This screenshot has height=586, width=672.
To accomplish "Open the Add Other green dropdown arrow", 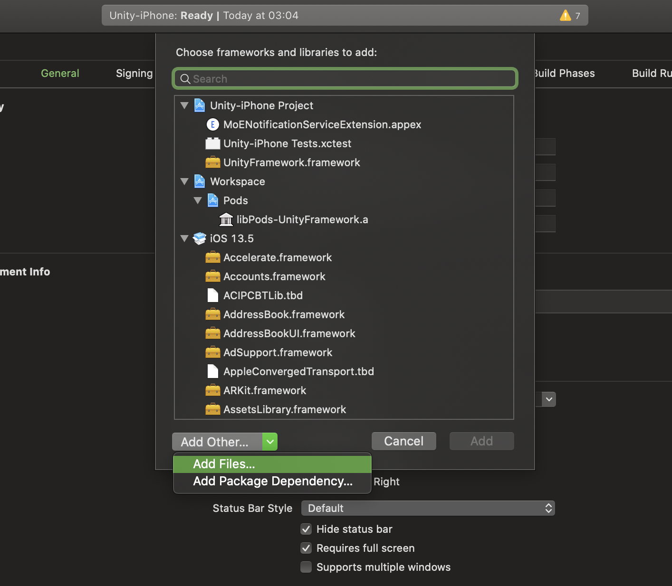I will coord(270,442).
